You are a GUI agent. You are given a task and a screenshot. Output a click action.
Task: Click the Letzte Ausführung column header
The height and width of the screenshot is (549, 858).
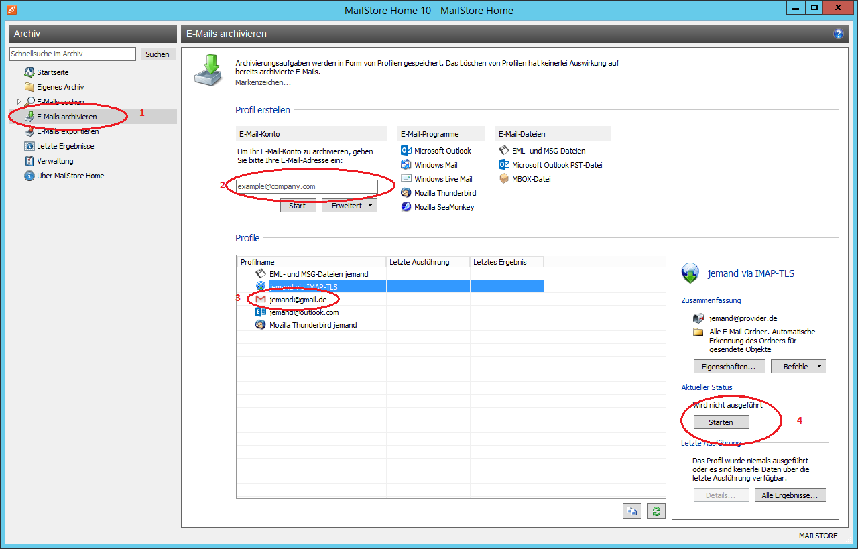[428, 262]
